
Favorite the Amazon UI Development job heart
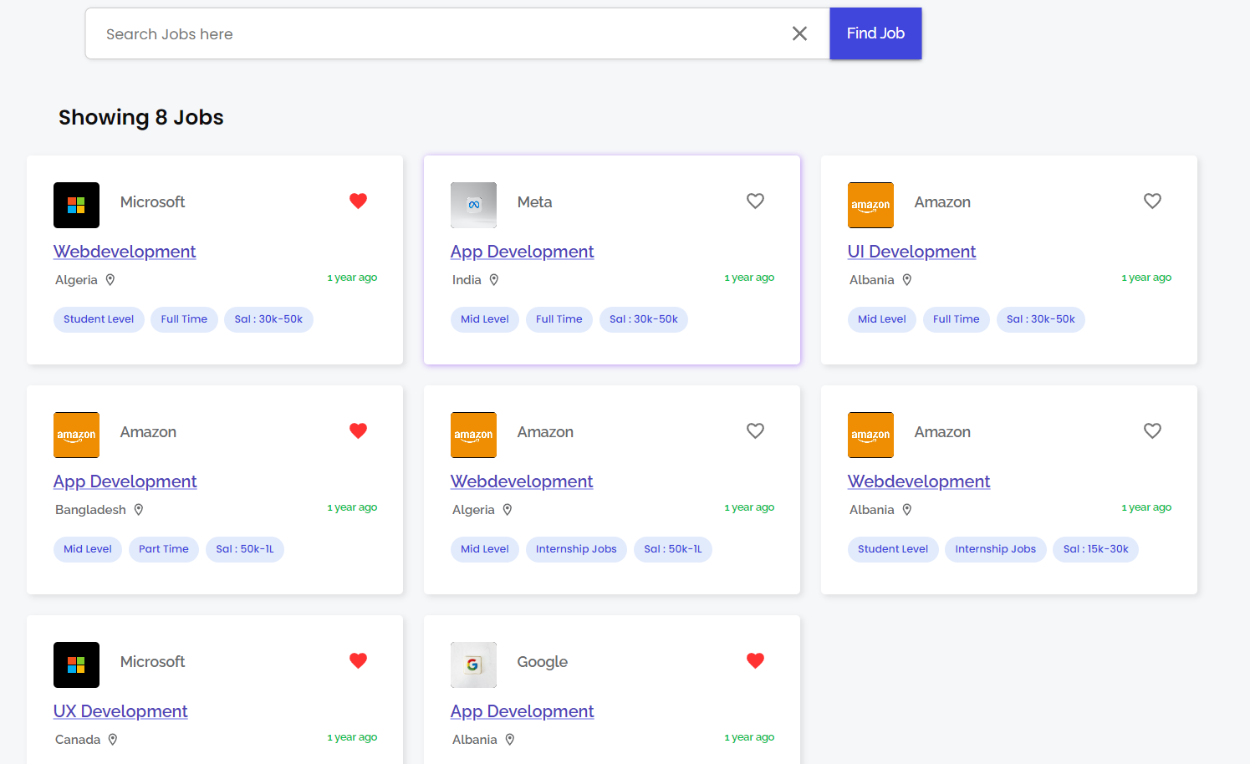tap(1152, 201)
